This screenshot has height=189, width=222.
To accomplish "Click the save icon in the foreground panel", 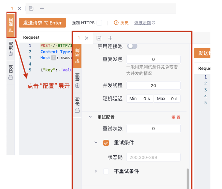I will click(99, 38).
